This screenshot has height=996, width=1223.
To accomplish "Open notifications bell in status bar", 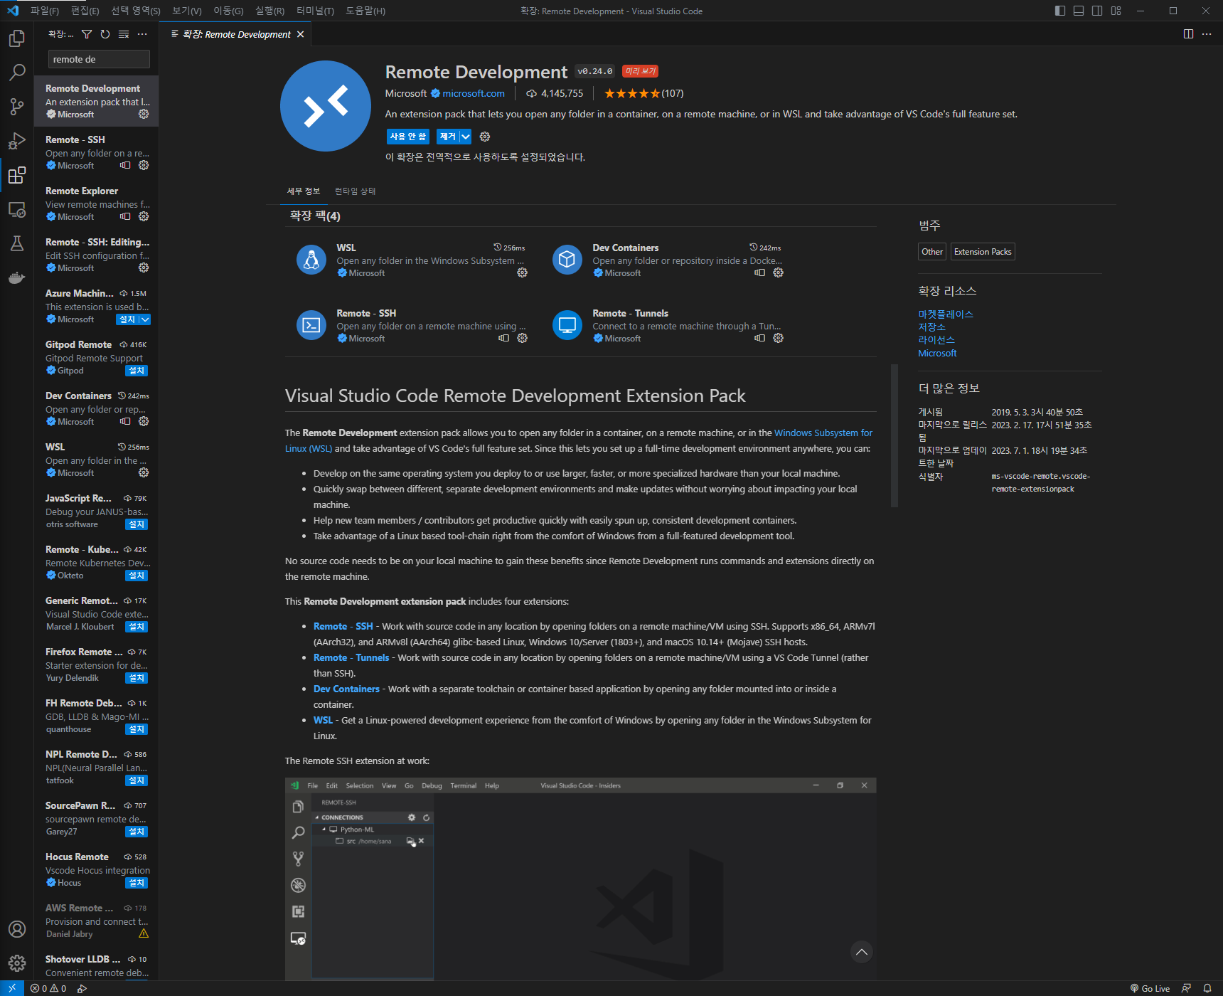I will [x=1207, y=988].
